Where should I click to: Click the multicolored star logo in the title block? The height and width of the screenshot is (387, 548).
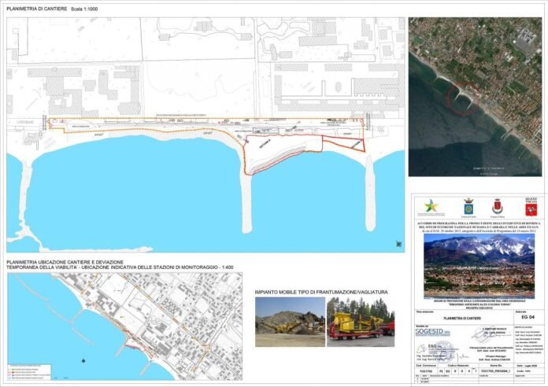click(x=431, y=208)
